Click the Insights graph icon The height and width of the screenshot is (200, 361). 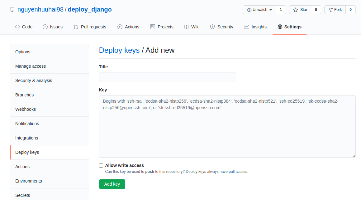pyautogui.click(x=246, y=27)
